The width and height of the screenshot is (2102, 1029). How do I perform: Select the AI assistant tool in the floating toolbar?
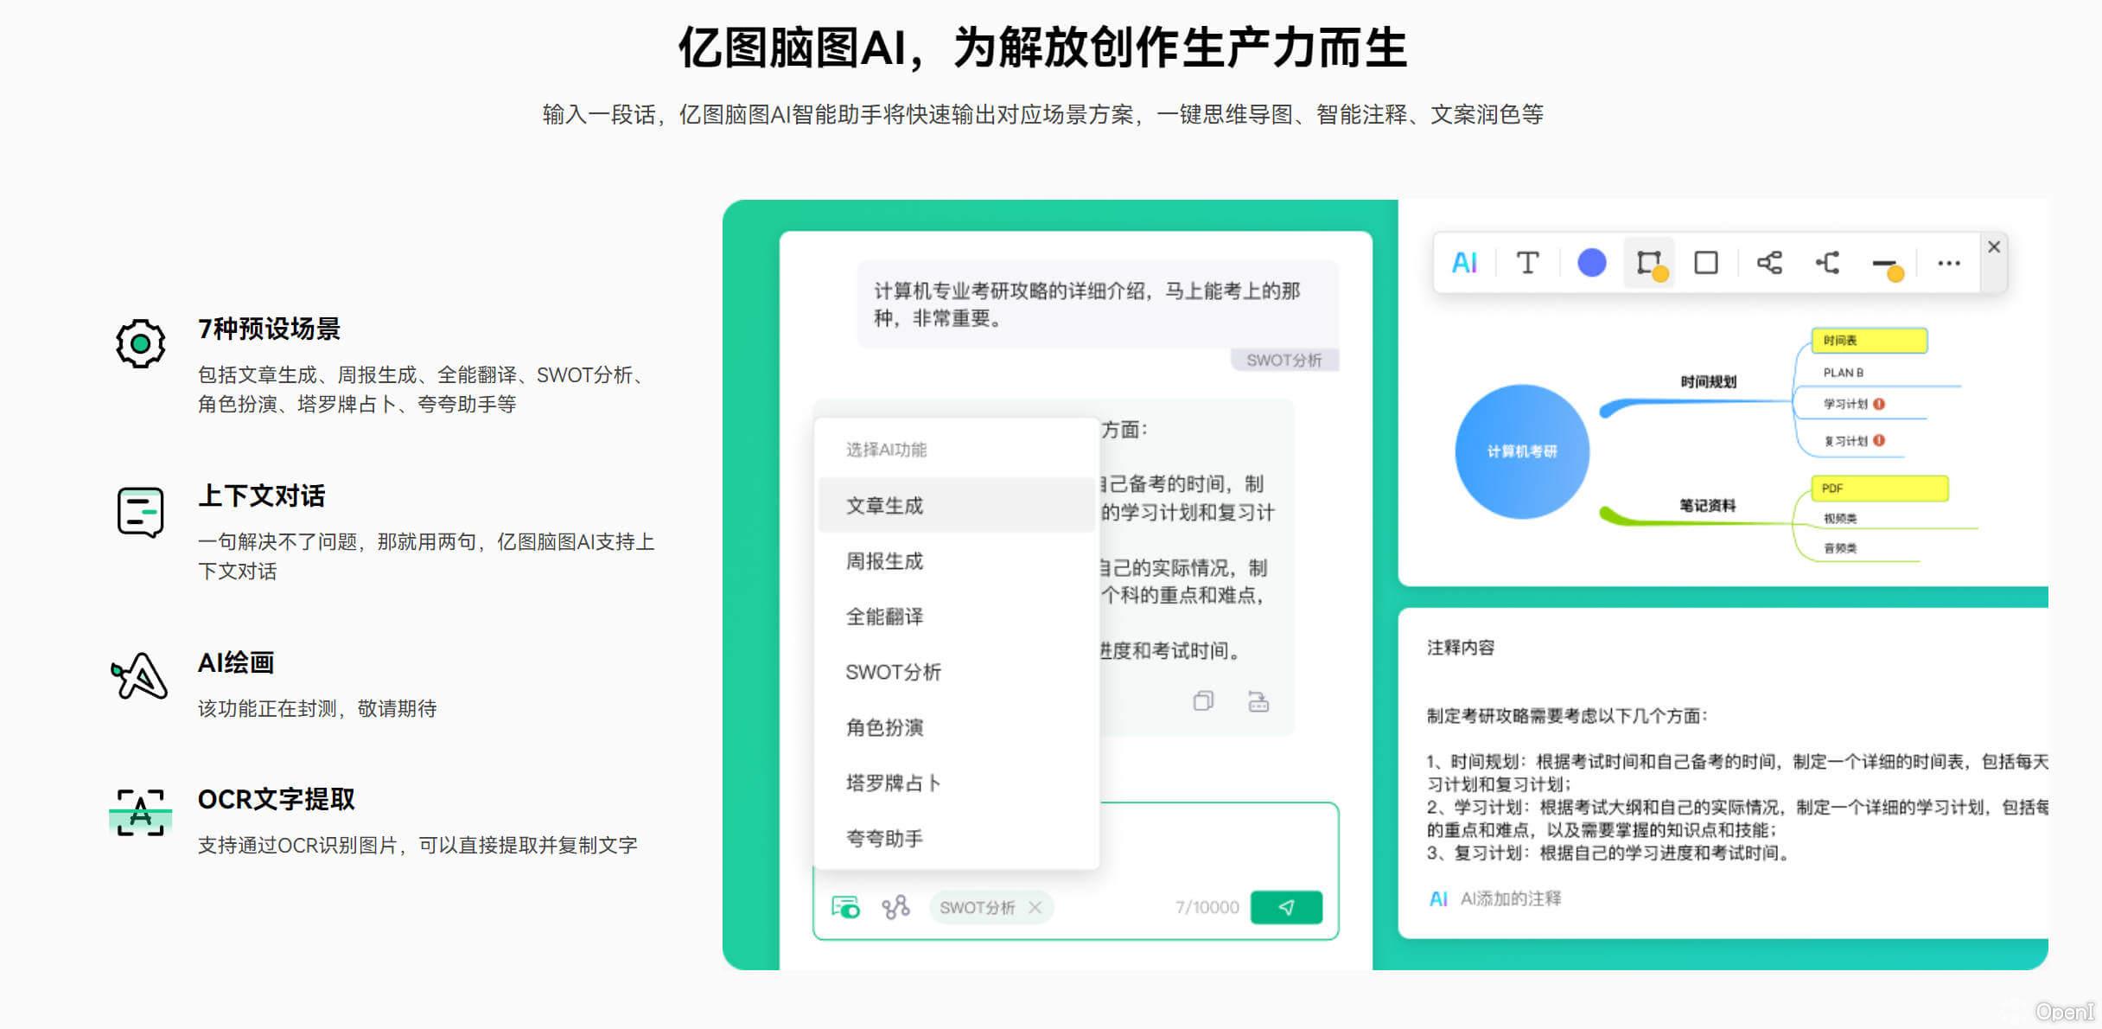tap(1465, 262)
